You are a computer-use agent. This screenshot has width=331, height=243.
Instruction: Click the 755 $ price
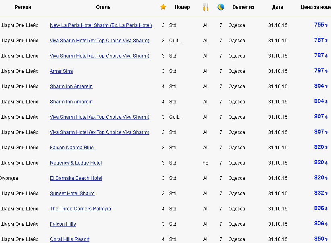point(321,25)
